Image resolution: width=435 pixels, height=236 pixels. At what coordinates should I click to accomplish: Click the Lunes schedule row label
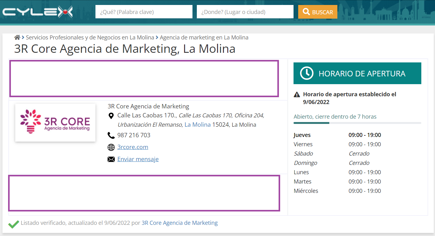[x=301, y=172]
